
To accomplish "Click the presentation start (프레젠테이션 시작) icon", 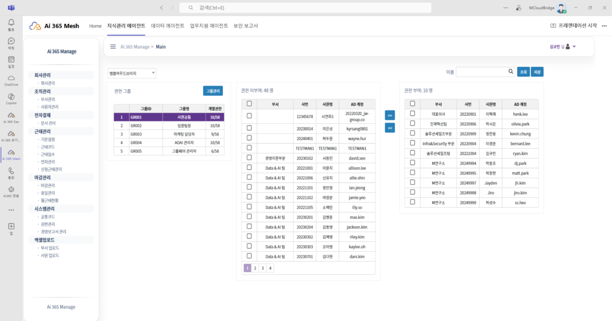I will pyautogui.click(x=553, y=25).
